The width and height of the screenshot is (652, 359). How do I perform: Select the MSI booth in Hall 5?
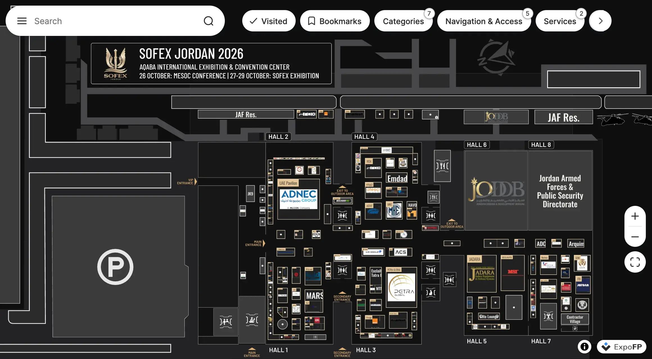[513, 273]
